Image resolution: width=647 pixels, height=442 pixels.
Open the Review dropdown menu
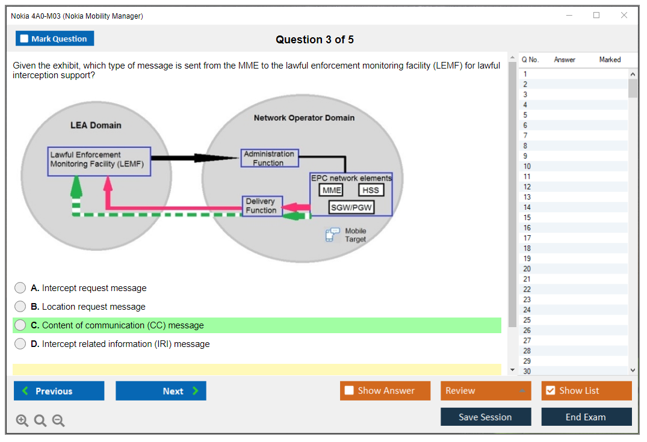coord(485,391)
